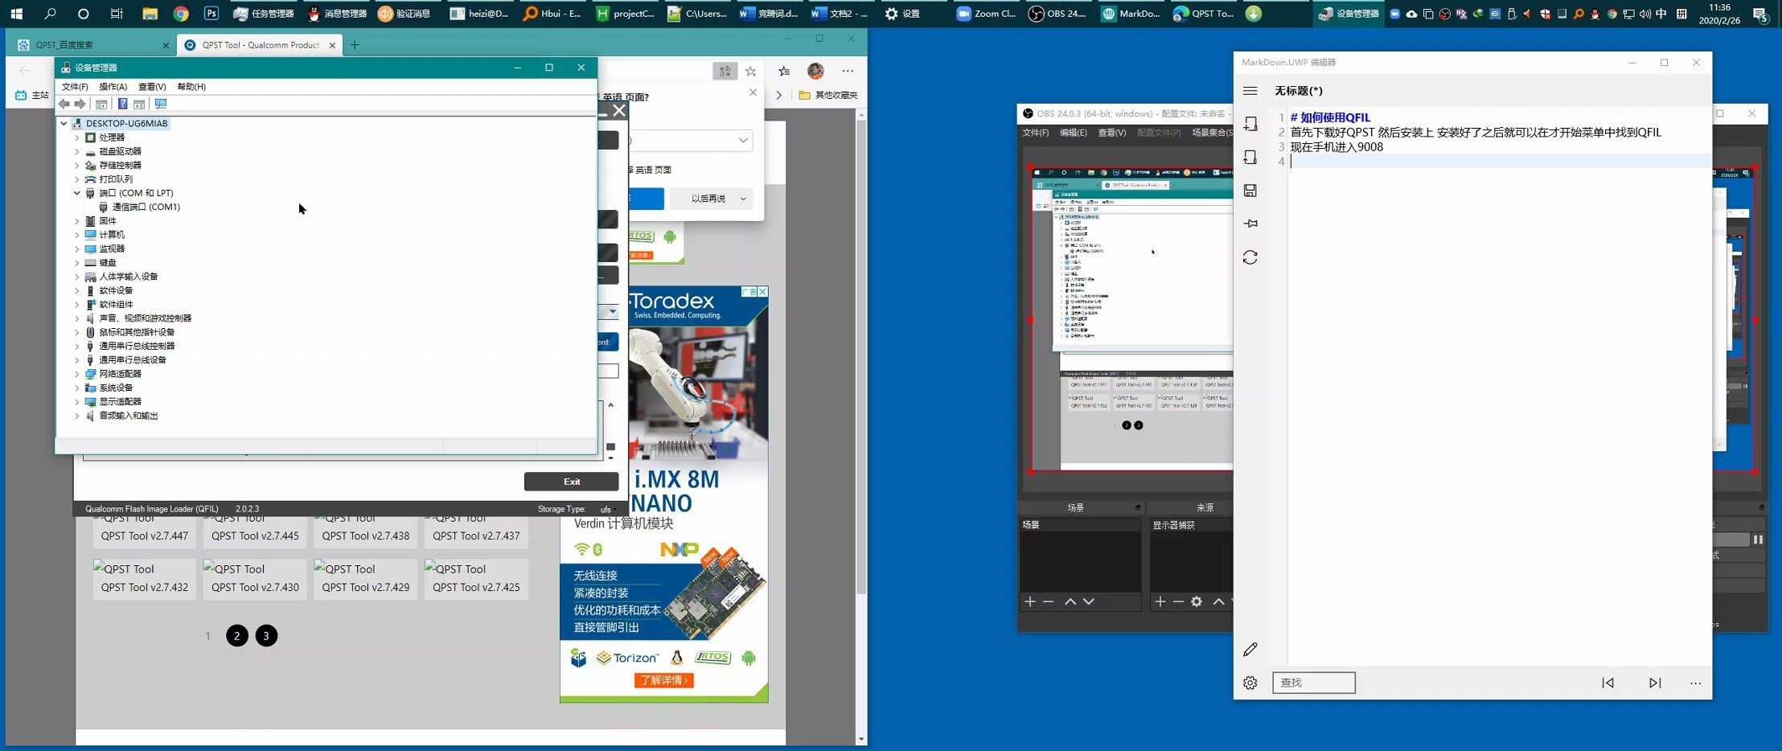Viewport: 1782px width, 751px height.
Task: Expand the 磁盘驱动器 node
Action: [77, 151]
